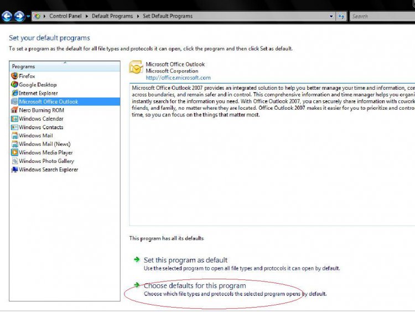
Task: Click the Set Default Programs breadcrumb
Action: point(168,16)
